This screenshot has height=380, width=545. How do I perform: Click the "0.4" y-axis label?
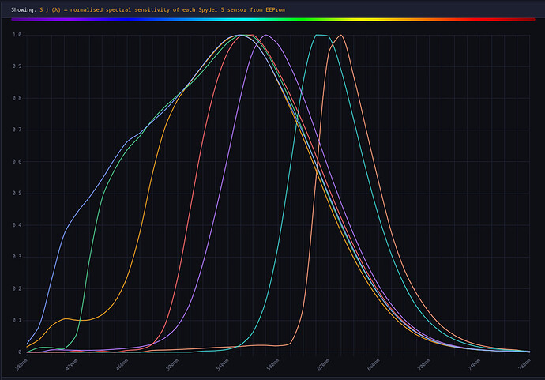17,225
